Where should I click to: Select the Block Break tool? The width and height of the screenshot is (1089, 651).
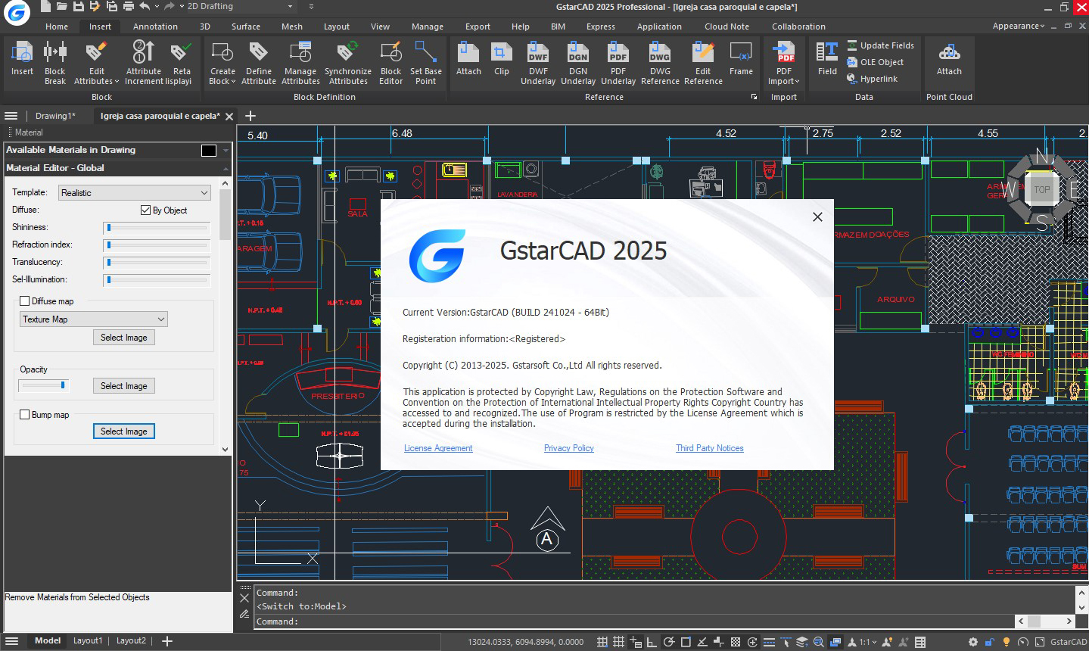(55, 62)
